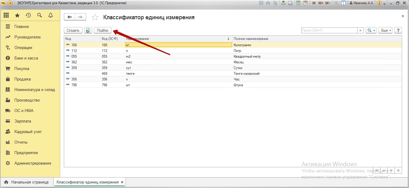Open the calendar icon in title bar

(x=305, y=3)
